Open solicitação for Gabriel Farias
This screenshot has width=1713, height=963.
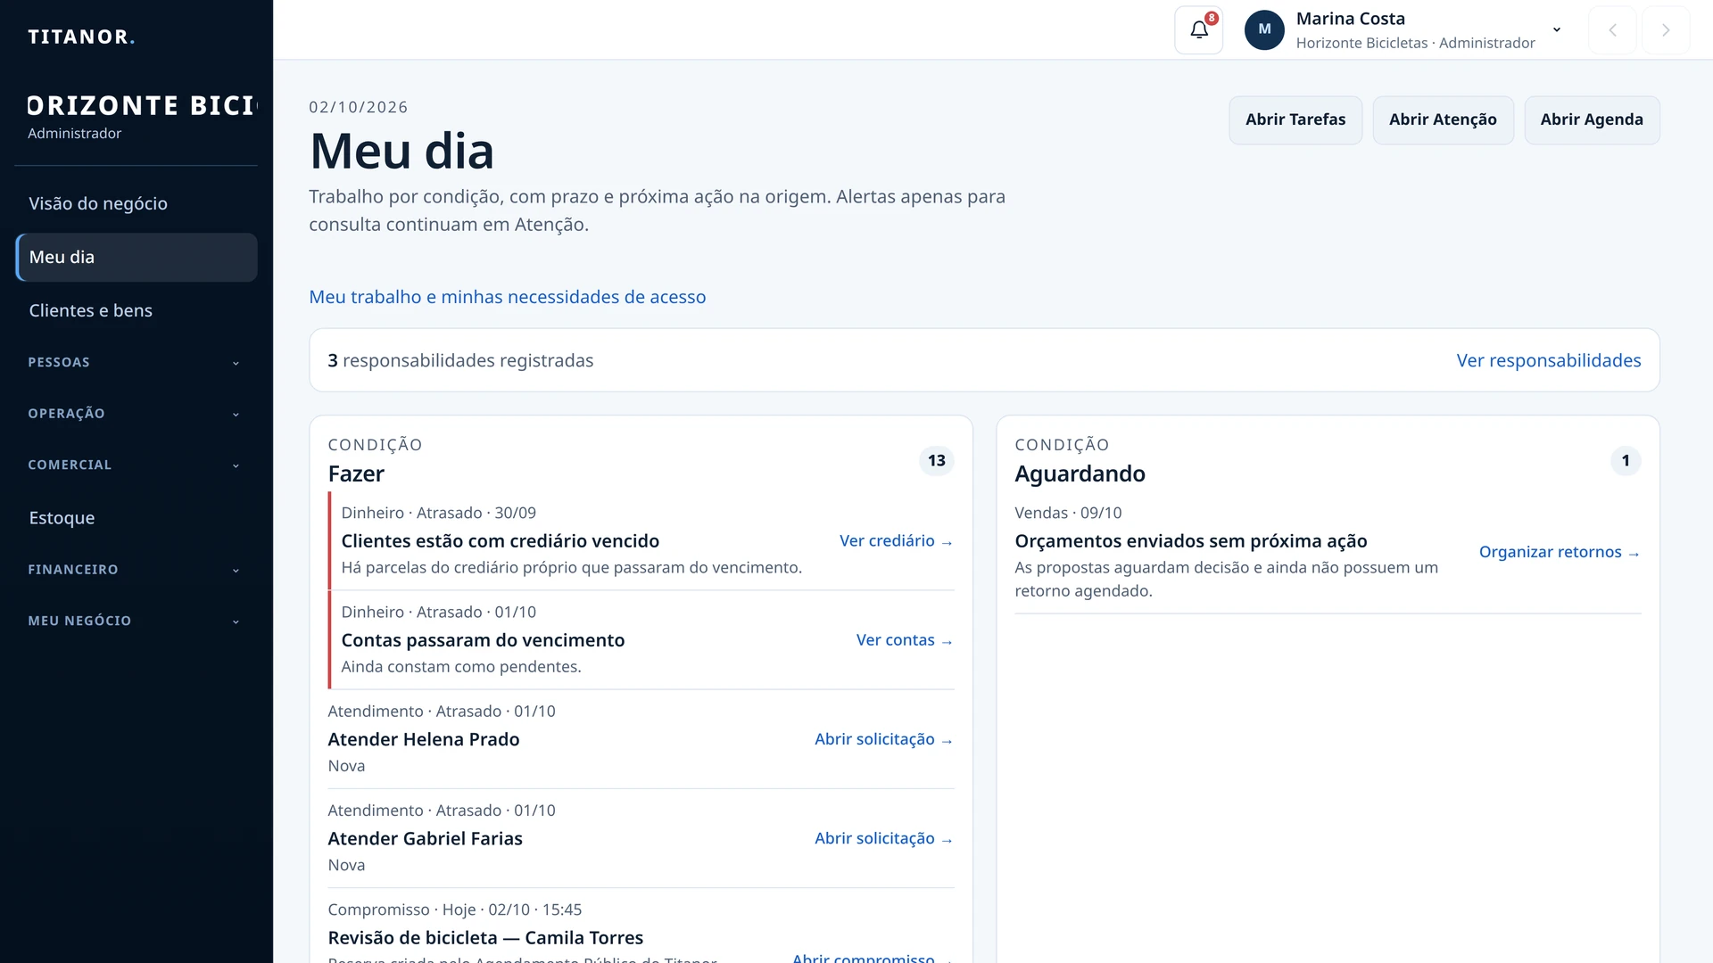pos(883,838)
